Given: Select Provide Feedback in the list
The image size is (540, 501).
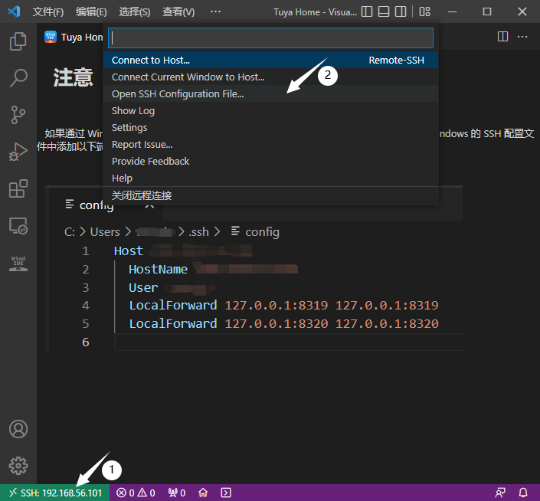Looking at the screenshot, I should coord(270,161).
